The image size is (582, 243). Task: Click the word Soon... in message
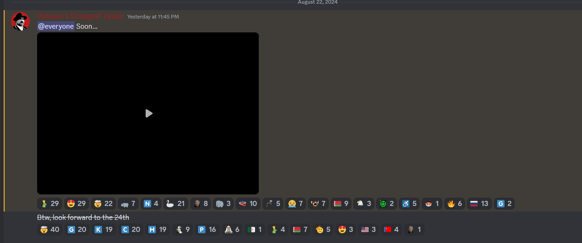pos(87,26)
